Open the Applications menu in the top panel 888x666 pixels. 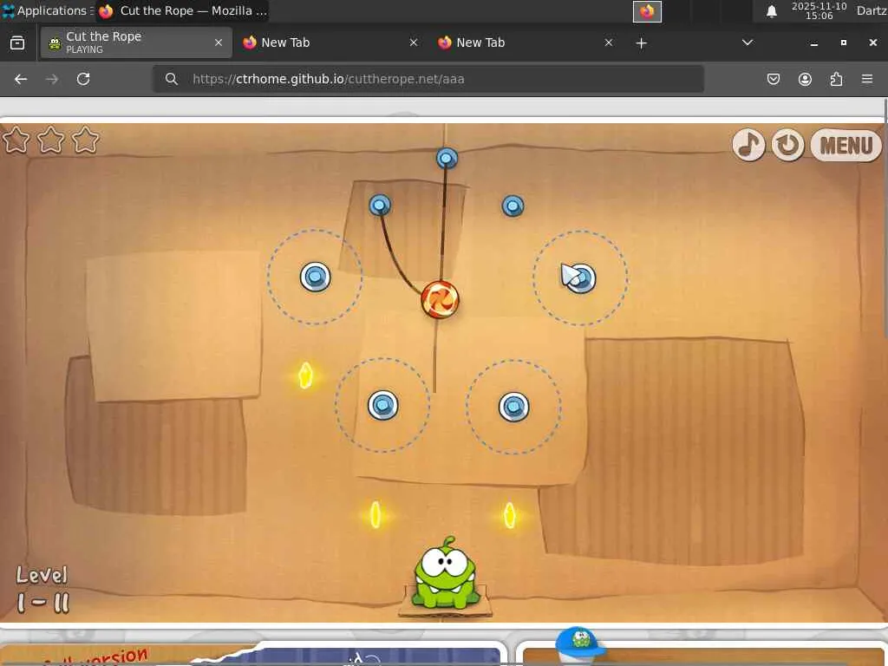pos(48,10)
